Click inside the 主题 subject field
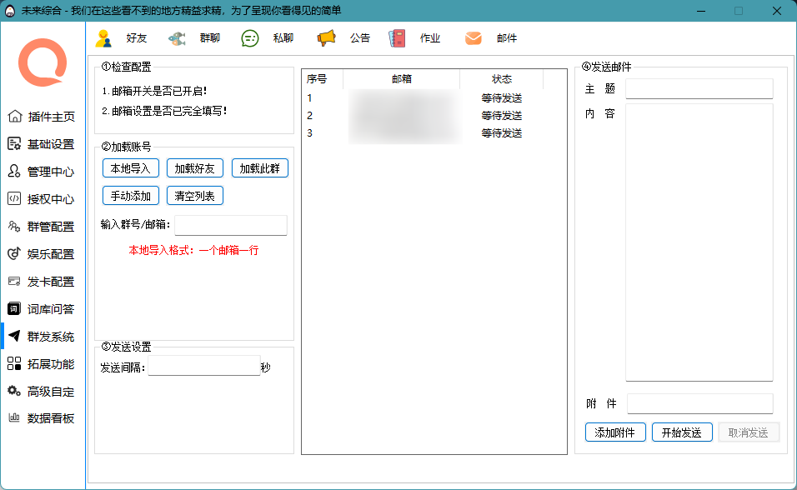The height and width of the screenshot is (490, 797). (x=700, y=87)
